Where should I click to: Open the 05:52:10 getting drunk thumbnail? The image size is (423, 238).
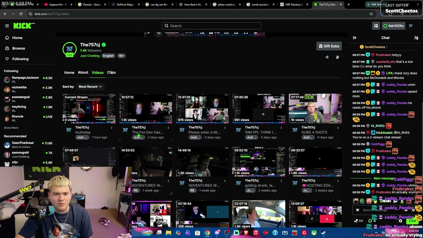point(259,162)
